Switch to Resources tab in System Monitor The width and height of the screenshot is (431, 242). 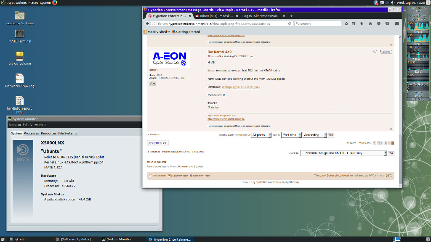point(49,133)
